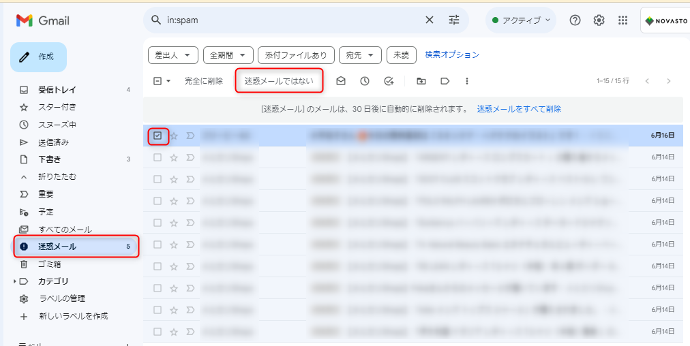This screenshot has height=346, width=690.
Task: Open the Settings gear in header
Action: tap(599, 20)
